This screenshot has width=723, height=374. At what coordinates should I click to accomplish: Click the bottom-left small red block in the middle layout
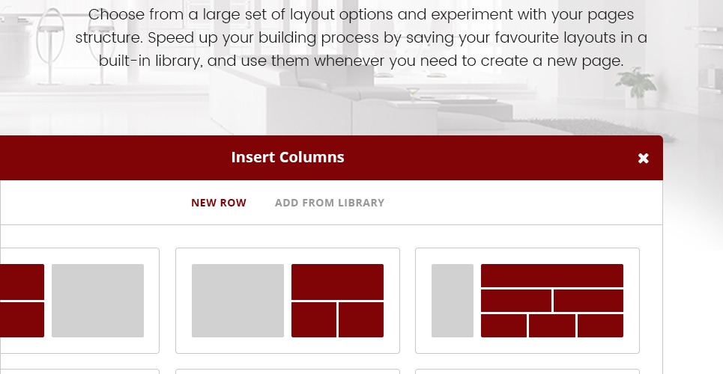pos(314,319)
